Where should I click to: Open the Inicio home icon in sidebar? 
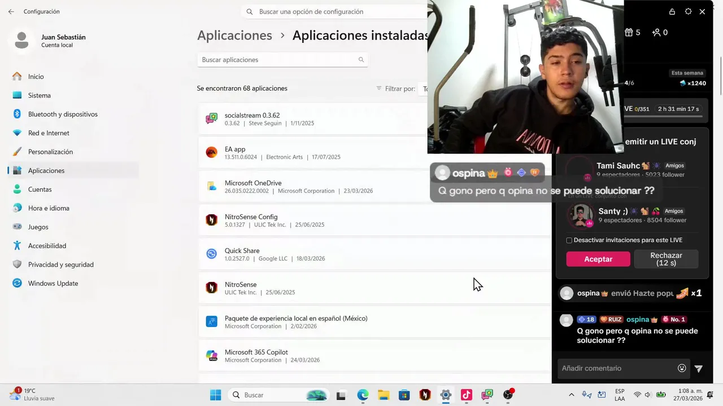click(17, 77)
